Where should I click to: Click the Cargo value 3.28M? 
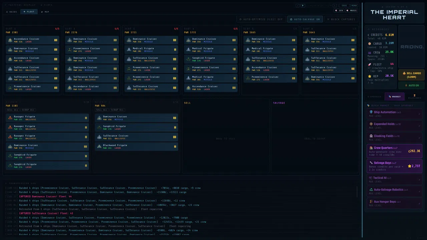click(x=389, y=43)
